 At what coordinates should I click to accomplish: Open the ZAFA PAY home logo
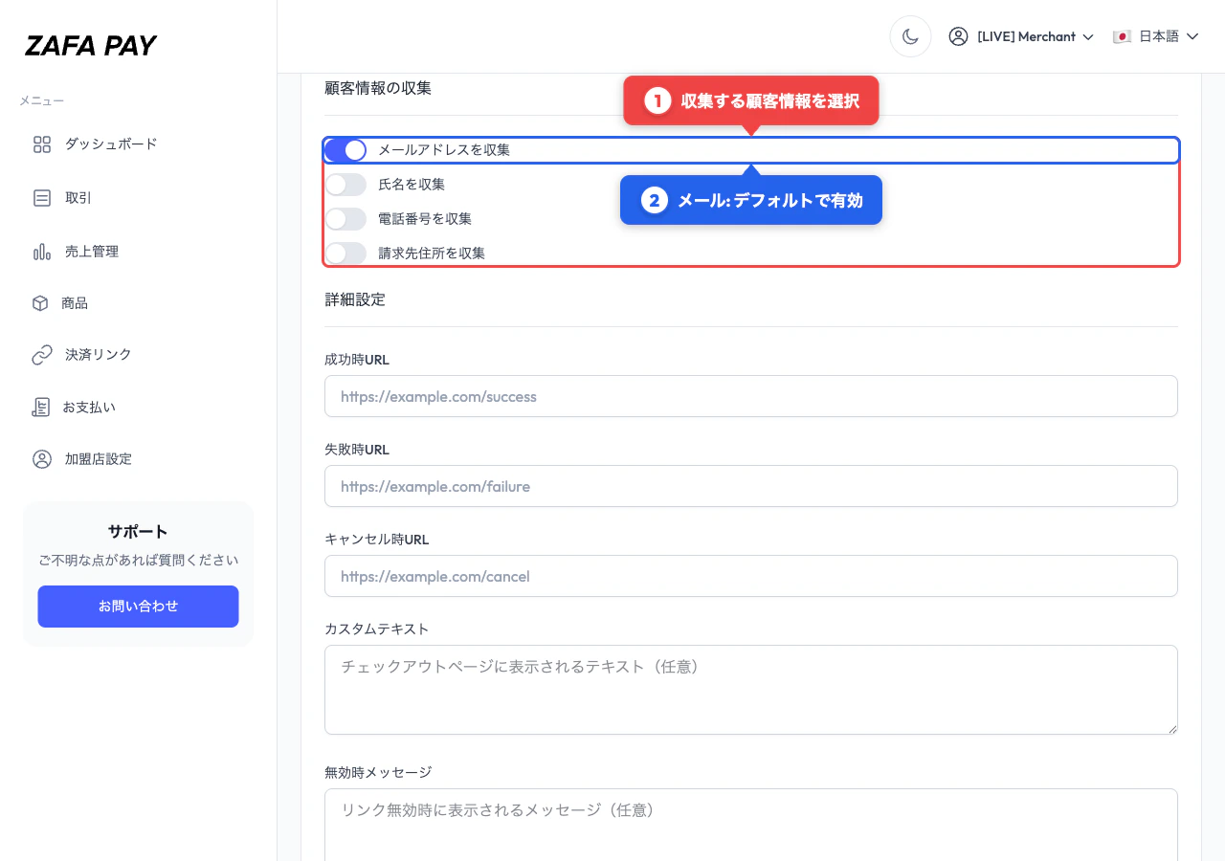click(x=91, y=45)
